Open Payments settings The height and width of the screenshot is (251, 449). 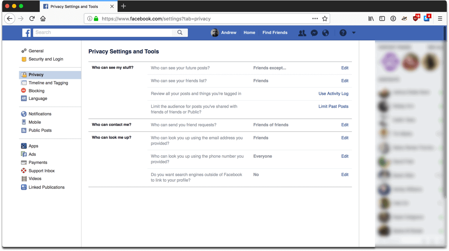click(x=38, y=163)
